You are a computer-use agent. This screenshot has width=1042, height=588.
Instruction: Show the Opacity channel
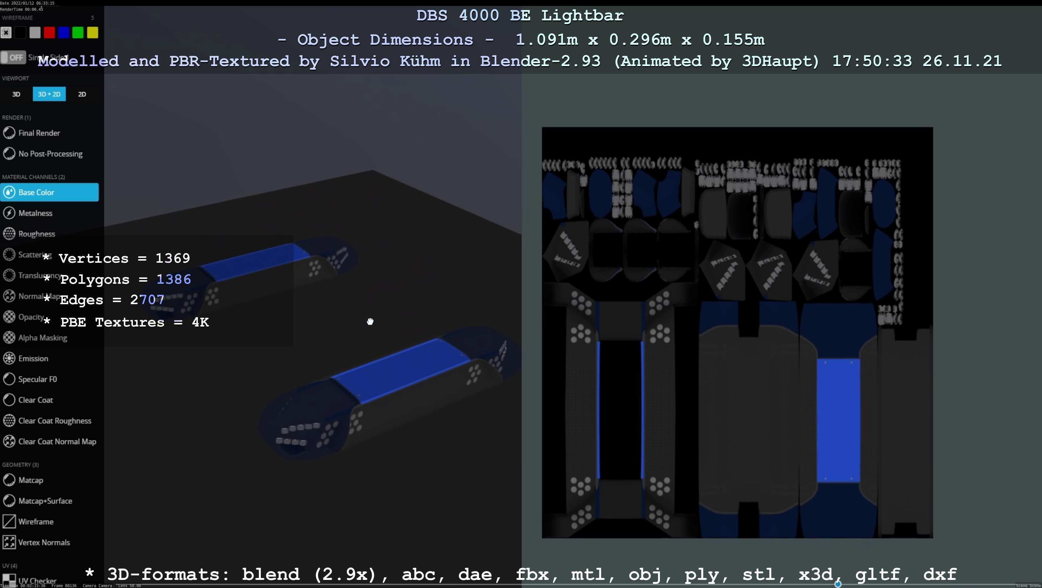(23, 317)
